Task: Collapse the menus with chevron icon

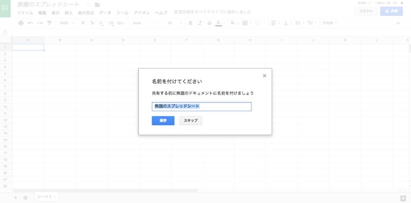Action: pos(398,23)
